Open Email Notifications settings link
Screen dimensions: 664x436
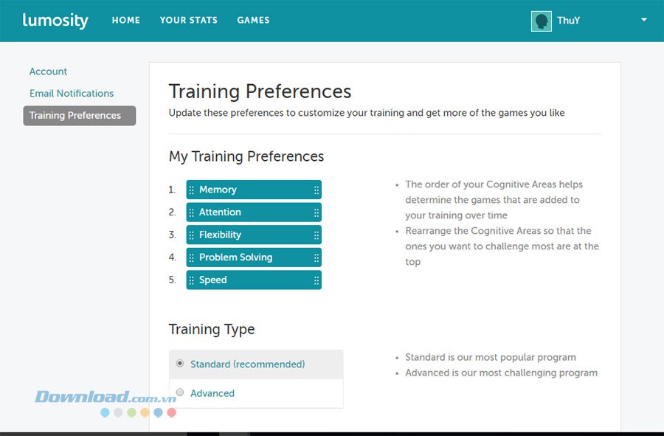(72, 94)
